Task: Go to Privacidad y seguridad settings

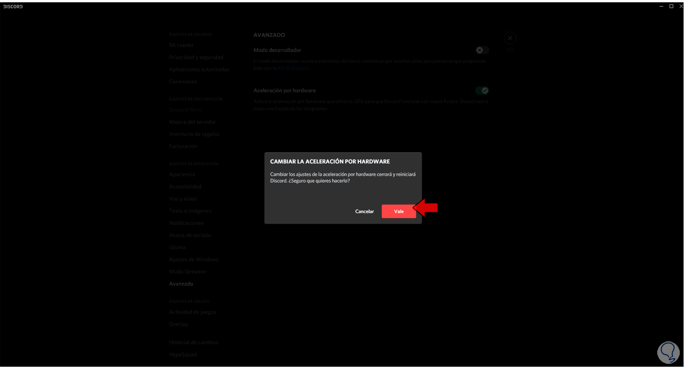Action: (x=196, y=57)
